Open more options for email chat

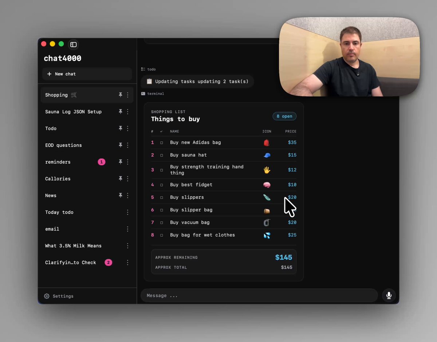(x=127, y=229)
